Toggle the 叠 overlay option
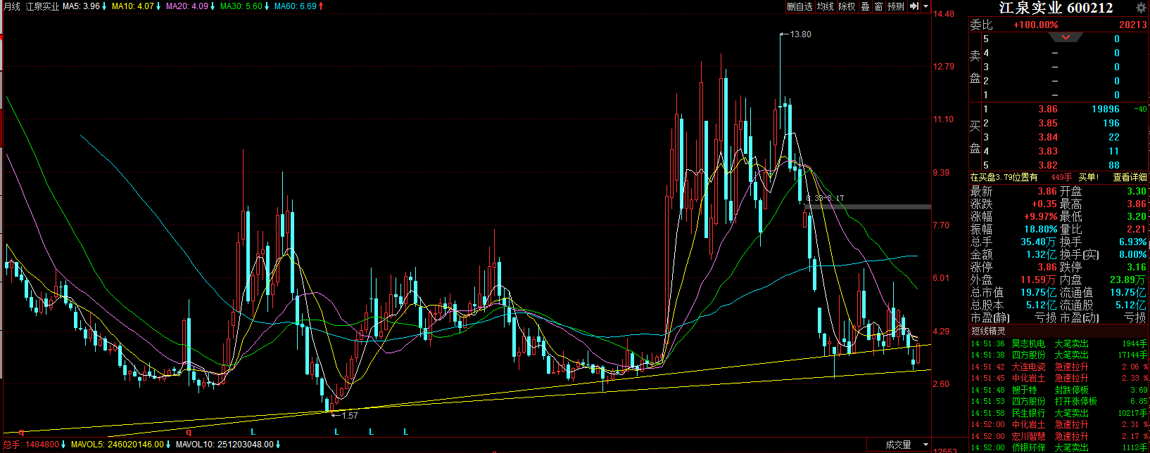 click(866, 6)
